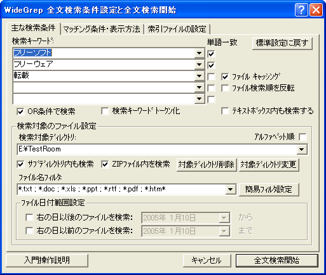Open the まで date picker dropdown

(x=224, y=231)
